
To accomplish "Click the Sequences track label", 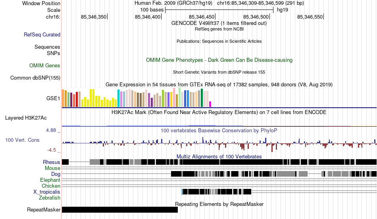I will pos(47,47).
